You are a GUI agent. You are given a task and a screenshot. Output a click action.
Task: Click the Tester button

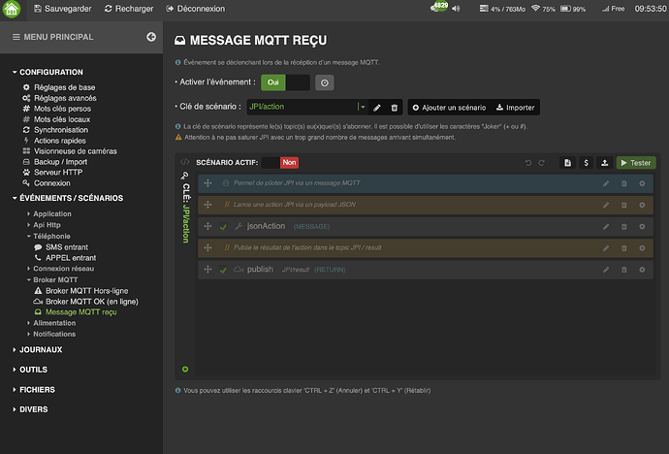point(635,163)
